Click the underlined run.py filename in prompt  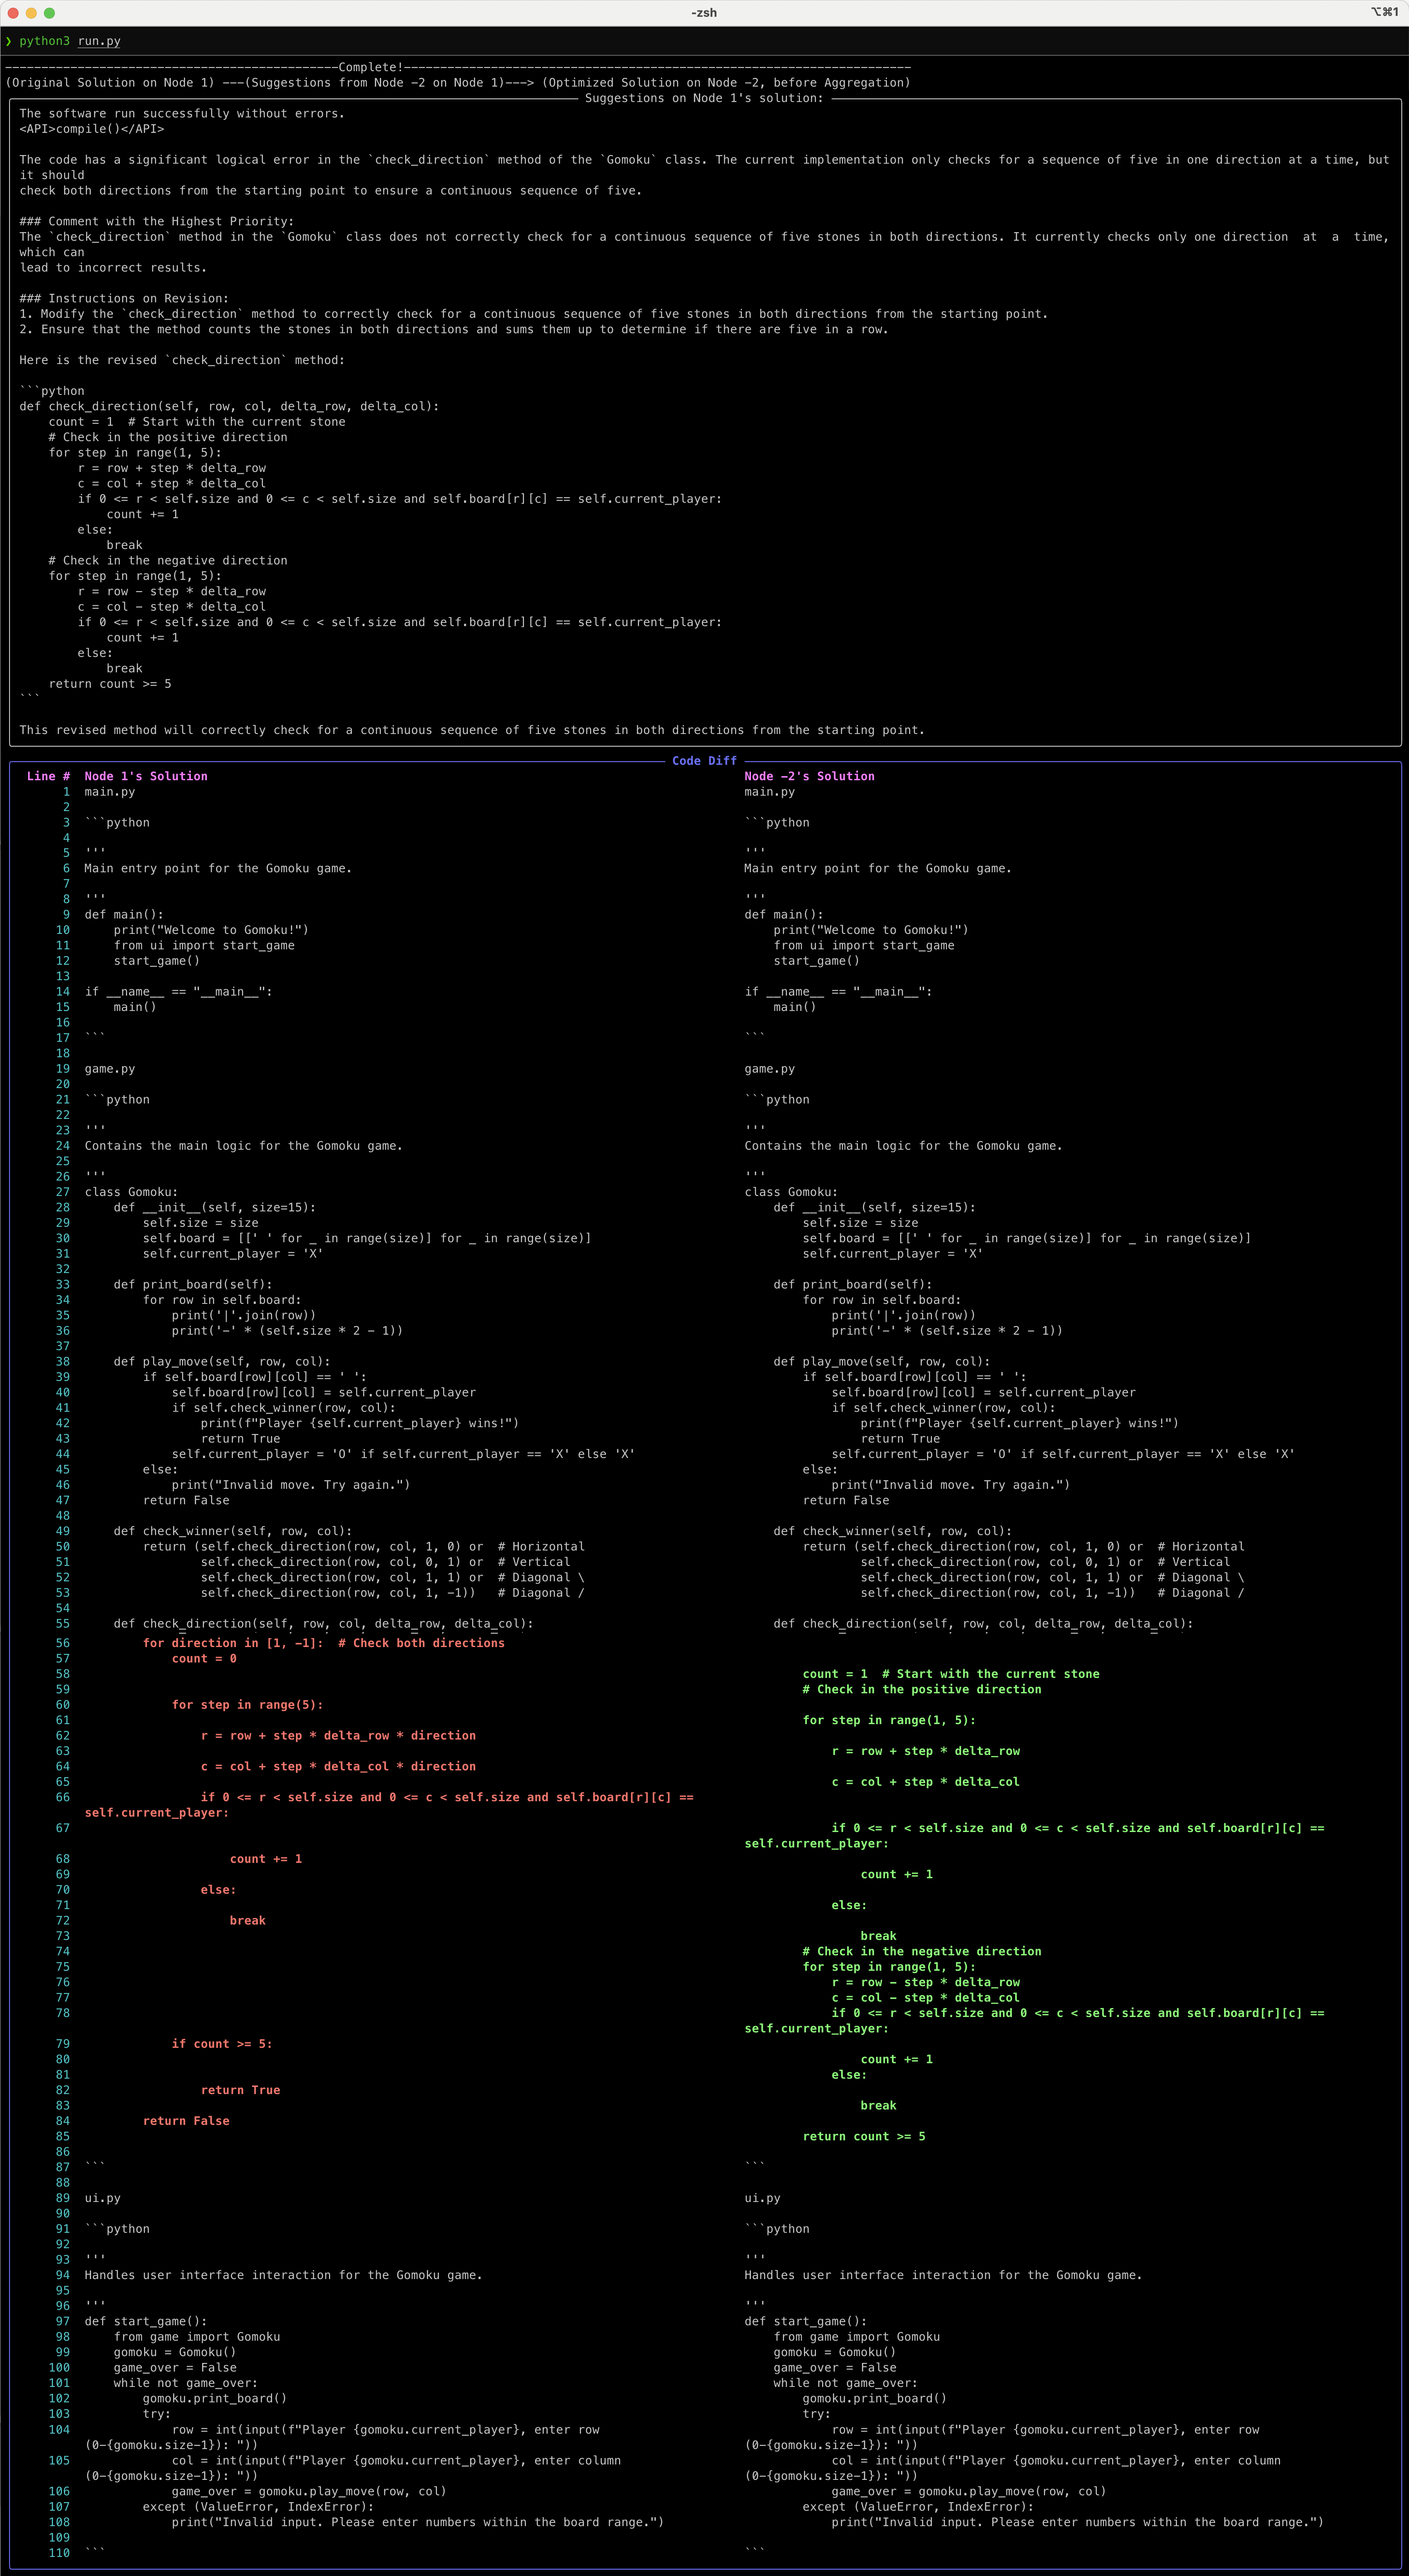click(99, 41)
